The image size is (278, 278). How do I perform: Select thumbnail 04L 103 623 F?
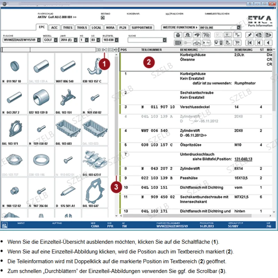click(x=95, y=162)
